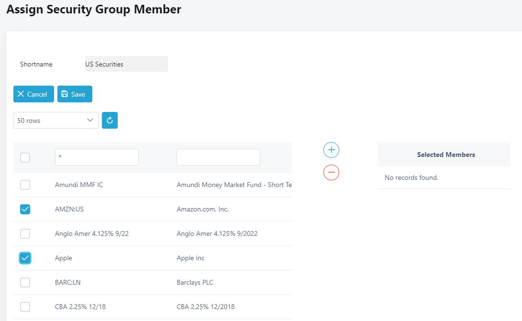The width and height of the screenshot is (522, 321).
Task: Click the Cancel button
Action: (33, 94)
